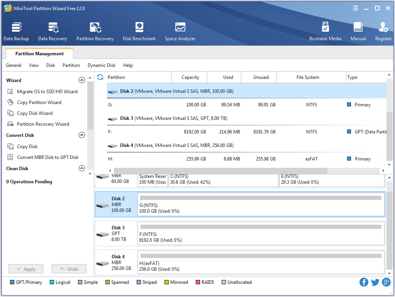
Task: Click the disk map scrollbar down arrow
Action: coord(389,273)
